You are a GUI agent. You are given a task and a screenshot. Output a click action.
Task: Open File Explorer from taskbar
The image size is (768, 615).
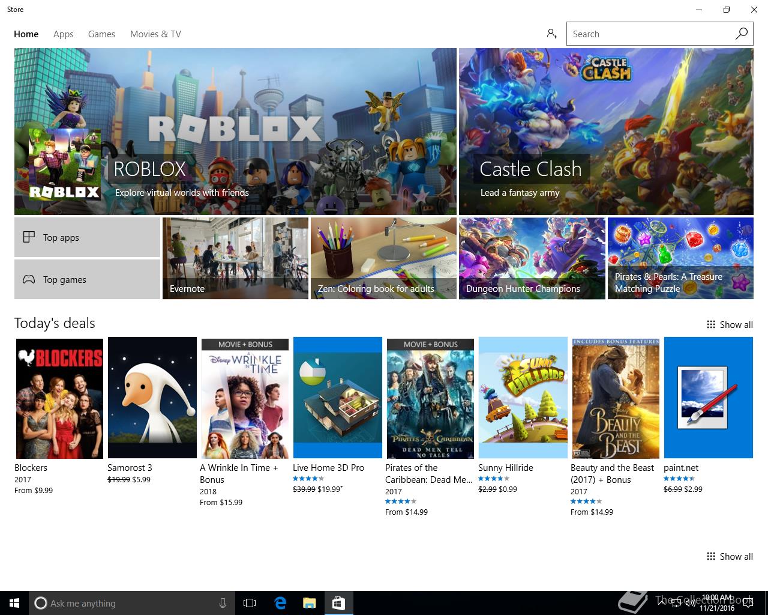coord(309,603)
